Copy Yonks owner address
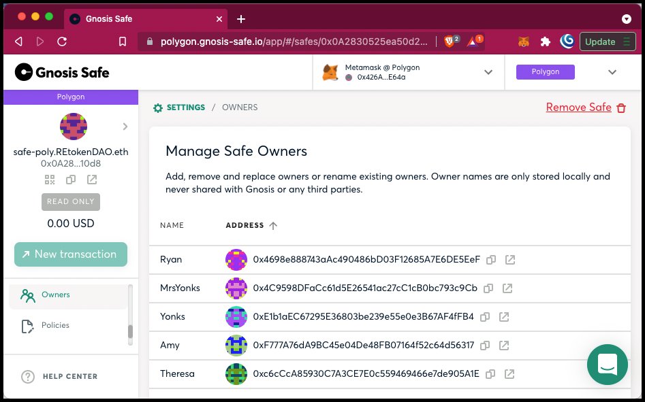 pos(485,316)
